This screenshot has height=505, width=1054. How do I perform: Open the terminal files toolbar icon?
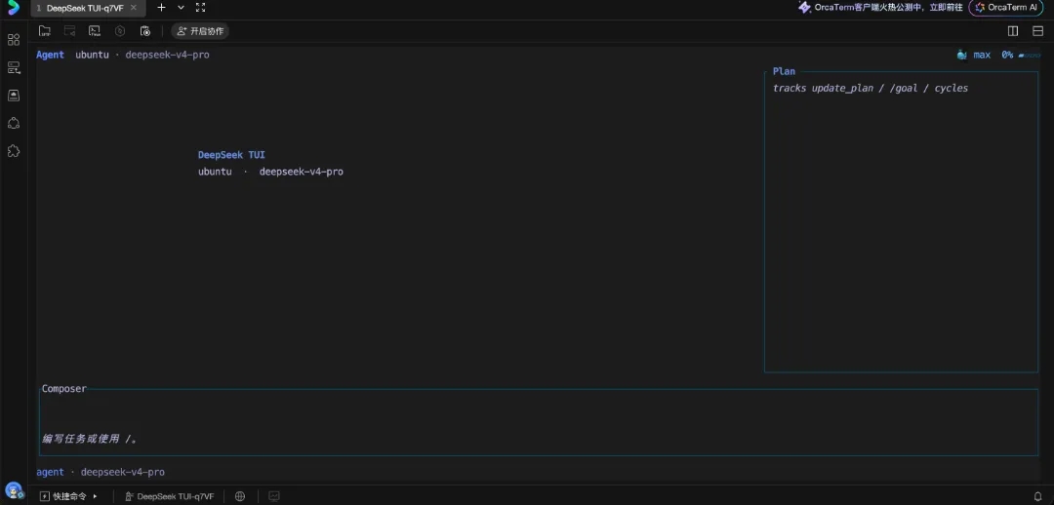click(x=95, y=31)
